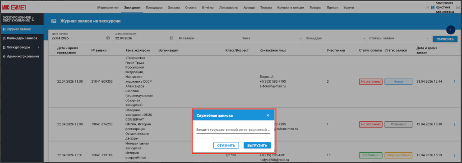Reset filters with СБРОСИТЬ button
The height and width of the screenshot is (163, 462).
point(445,39)
